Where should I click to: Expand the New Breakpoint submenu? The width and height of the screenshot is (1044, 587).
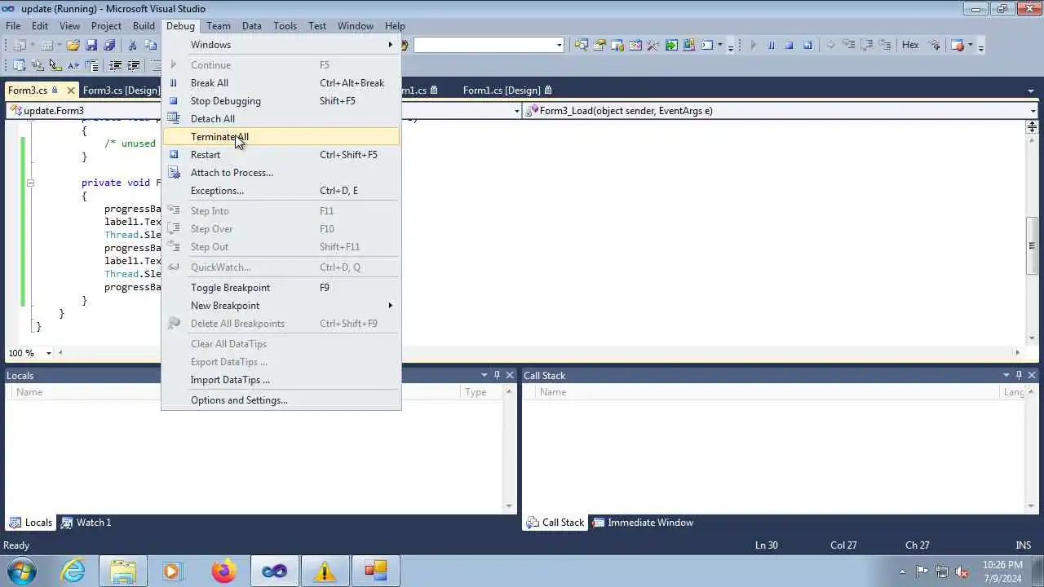tap(281, 306)
